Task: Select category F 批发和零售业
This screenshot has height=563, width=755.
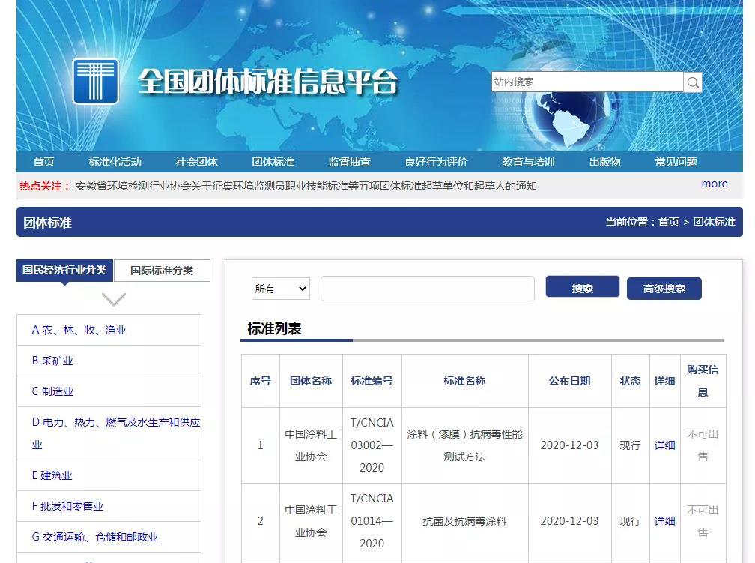Action: 67,506
